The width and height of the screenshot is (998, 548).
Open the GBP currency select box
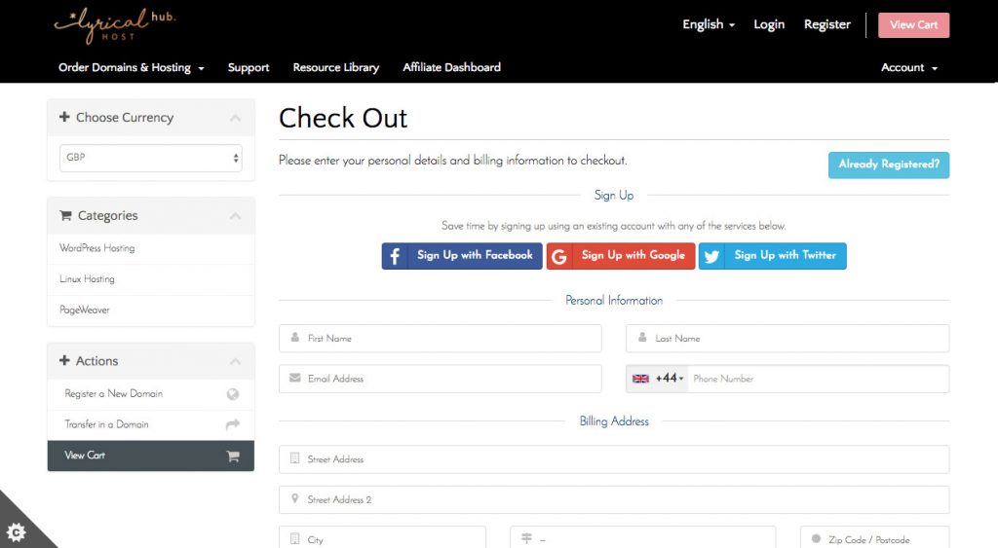click(151, 158)
